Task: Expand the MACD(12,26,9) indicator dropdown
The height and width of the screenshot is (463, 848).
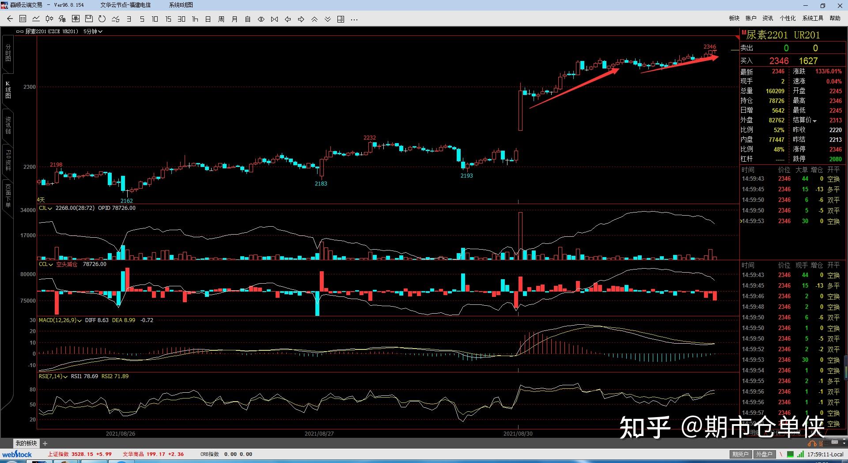Action: click(79, 320)
